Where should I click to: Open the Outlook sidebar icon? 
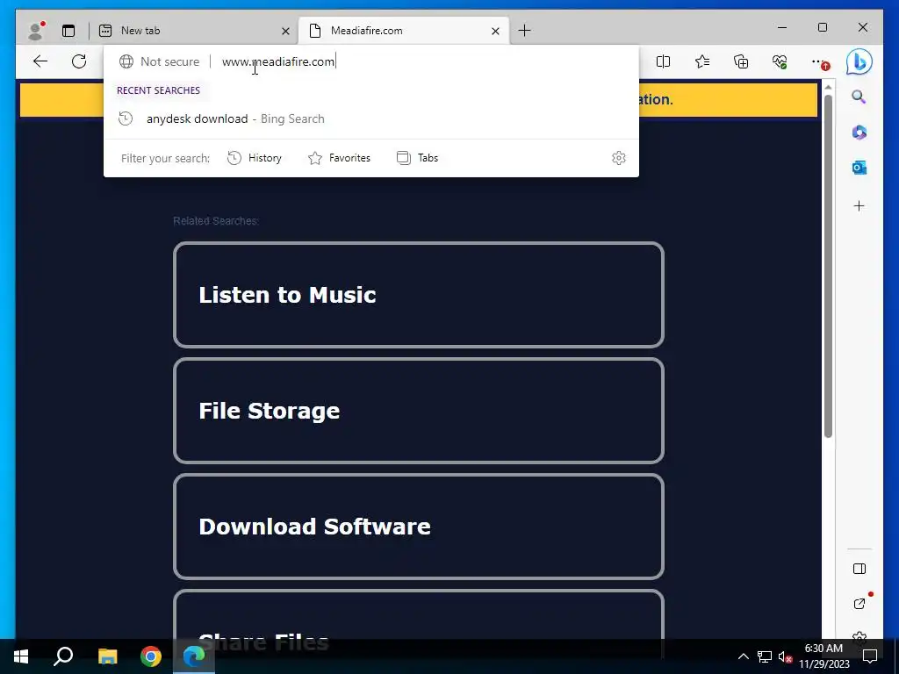[x=859, y=168]
